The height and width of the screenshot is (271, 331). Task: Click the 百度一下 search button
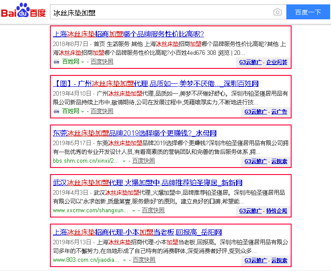(308, 12)
